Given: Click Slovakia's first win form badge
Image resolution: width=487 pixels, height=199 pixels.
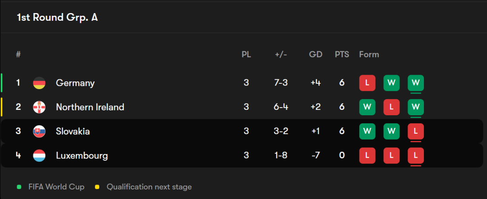Looking at the screenshot, I should coord(367,131).
